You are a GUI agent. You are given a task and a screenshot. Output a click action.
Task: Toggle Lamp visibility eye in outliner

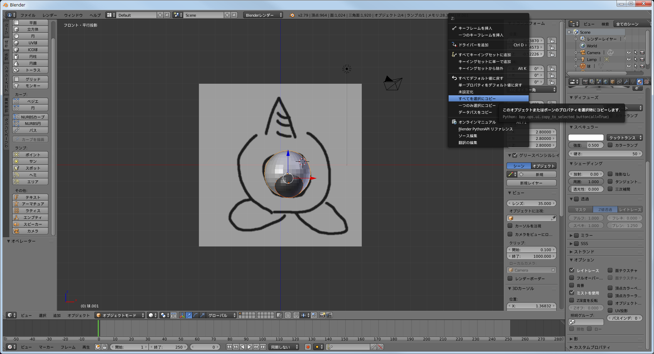click(629, 60)
